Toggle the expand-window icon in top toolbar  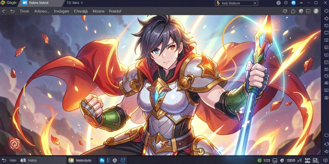pyautogui.click(x=308, y=11)
